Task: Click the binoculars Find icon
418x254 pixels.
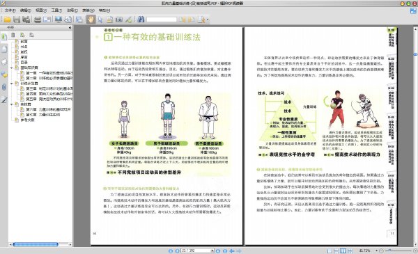Action: (x=141, y=19)
